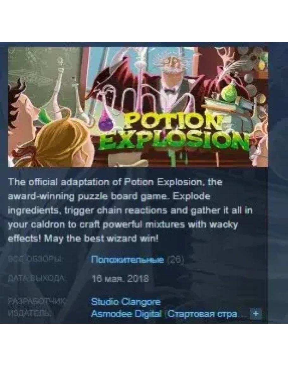
Task: Click the 16 мая. 2018 release date
Action: [x=120, y=278]
